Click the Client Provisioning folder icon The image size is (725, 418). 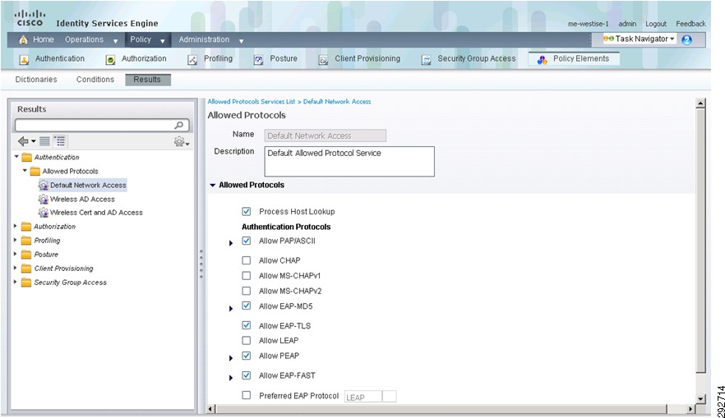27,269
